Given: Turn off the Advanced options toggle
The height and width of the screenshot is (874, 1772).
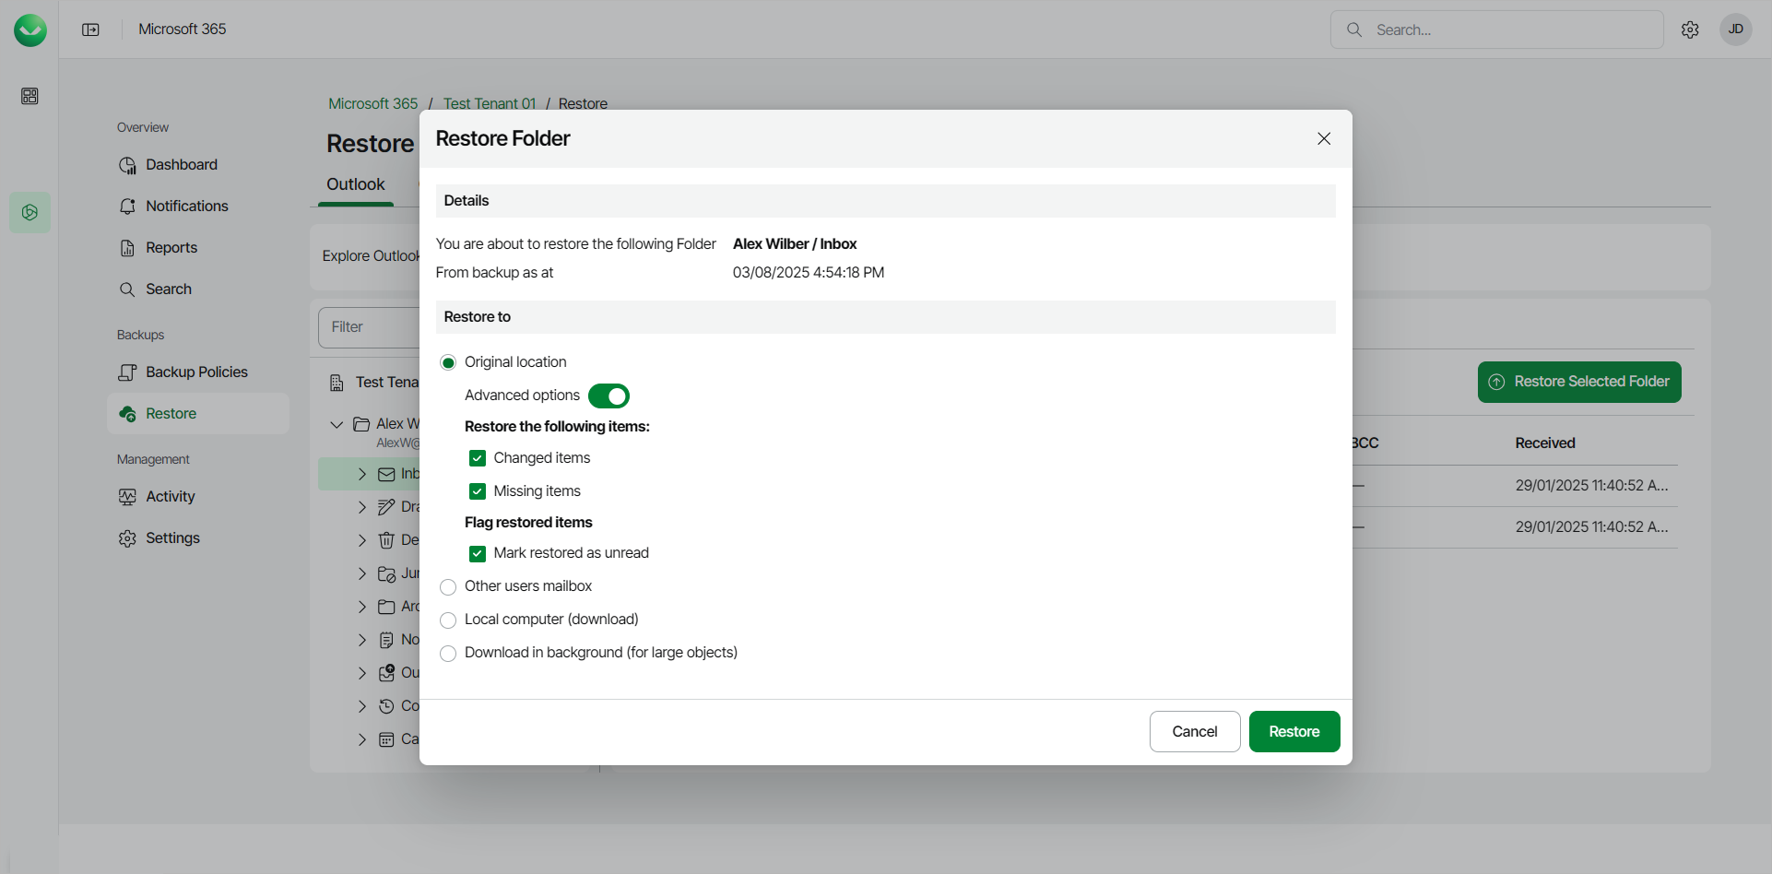Looking at the screenshot, I should [608, 396].
